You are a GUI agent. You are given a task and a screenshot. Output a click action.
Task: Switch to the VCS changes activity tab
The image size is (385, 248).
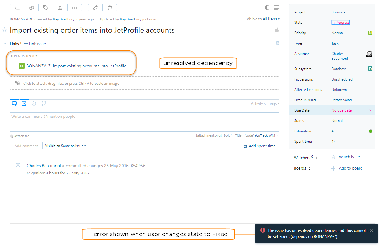pos(44,103)
